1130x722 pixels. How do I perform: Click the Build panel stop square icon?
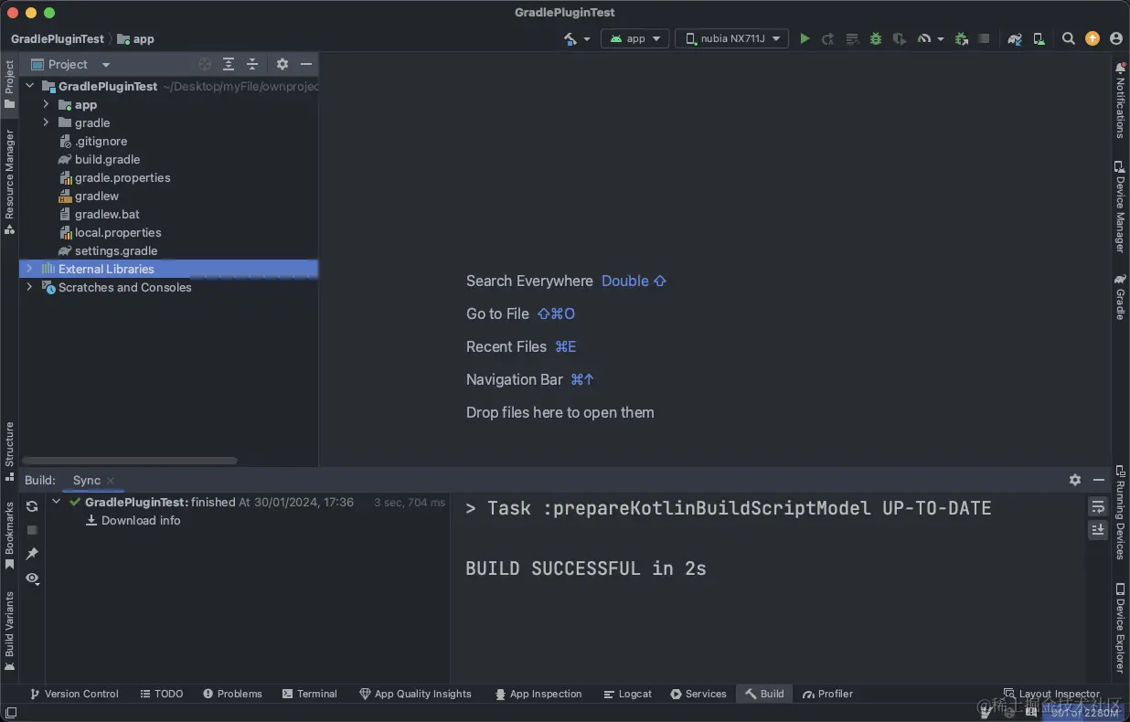pyautogui.click(x=32, y=530)
